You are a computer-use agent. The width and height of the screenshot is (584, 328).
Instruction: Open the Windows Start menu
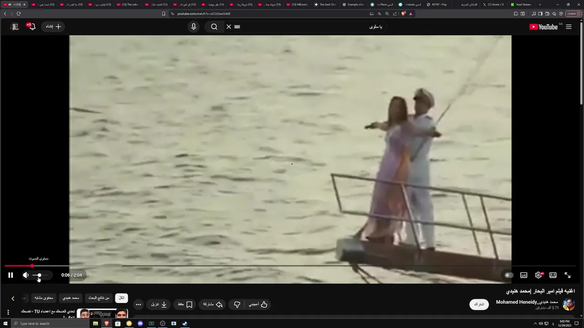click(5, 323)
